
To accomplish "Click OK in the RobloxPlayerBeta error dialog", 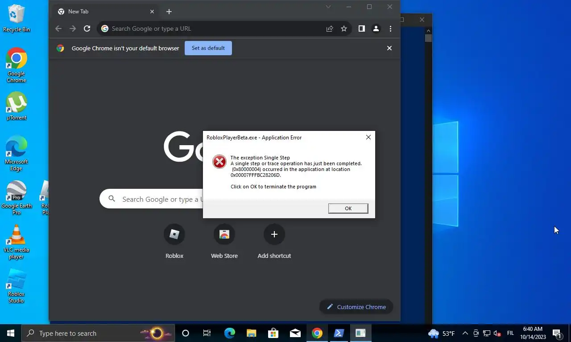I will click(x=348, y=208).
